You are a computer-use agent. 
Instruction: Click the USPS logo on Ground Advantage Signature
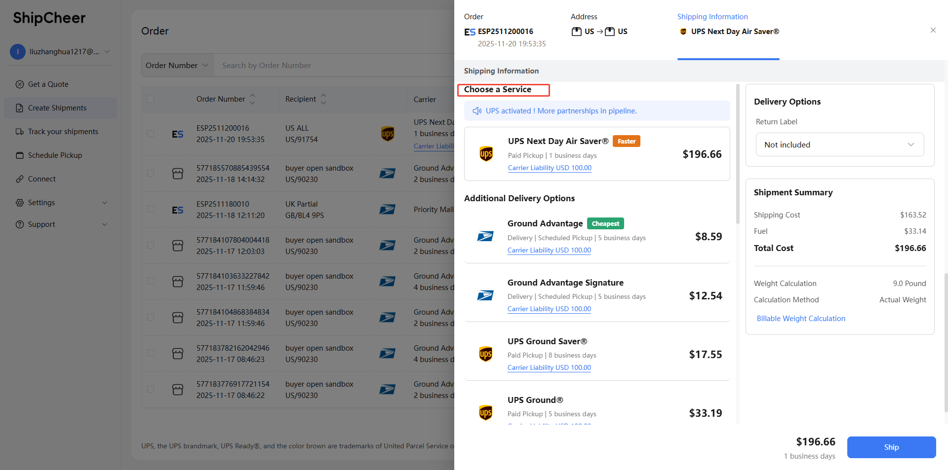click(x=485, y=295)
